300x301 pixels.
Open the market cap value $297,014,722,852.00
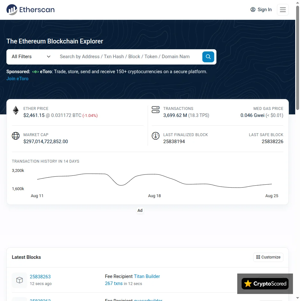coord(45,142)
